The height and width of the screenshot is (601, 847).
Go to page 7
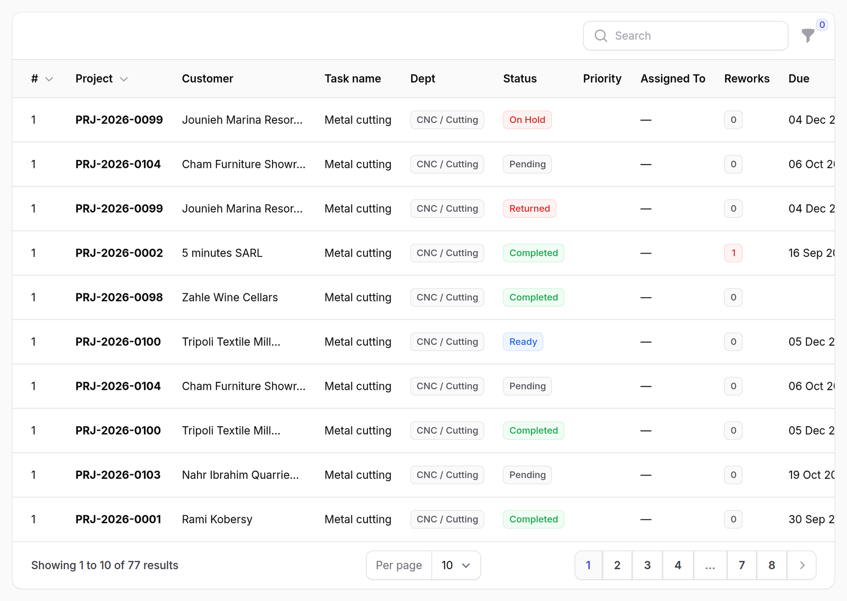[x=742, y=565]
